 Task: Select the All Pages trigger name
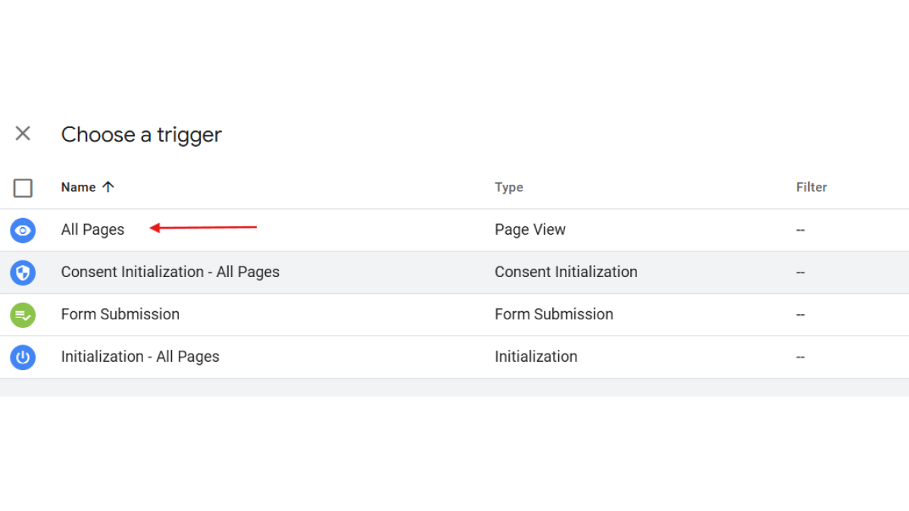pos(92,229)
